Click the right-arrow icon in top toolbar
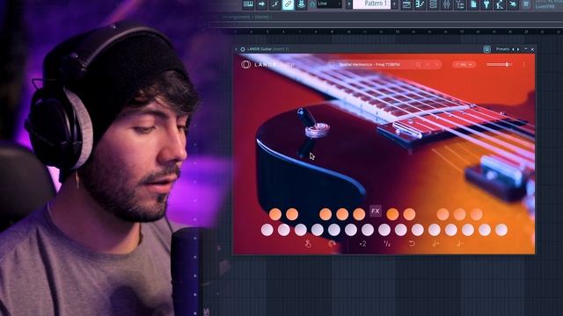This screenshot has height=316, width=563. [261, 4]
